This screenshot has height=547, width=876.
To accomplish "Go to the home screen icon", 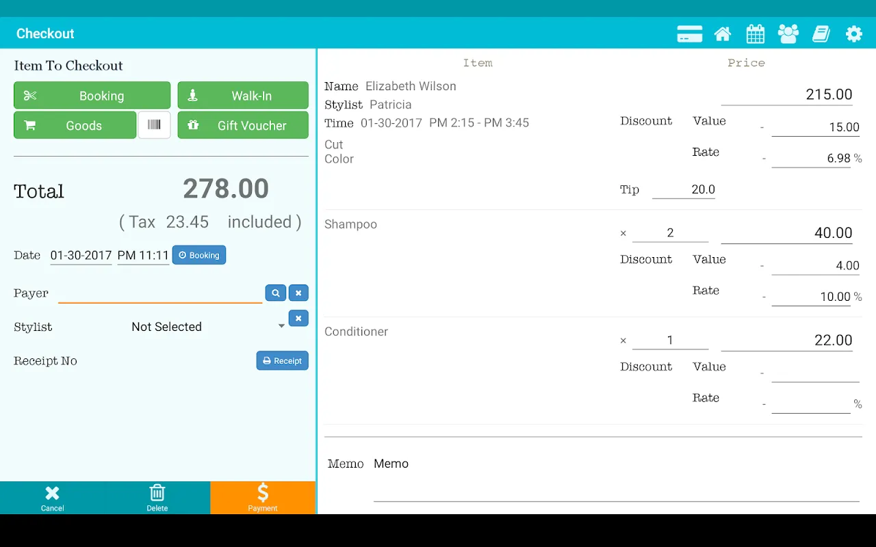I will (722, 34).
